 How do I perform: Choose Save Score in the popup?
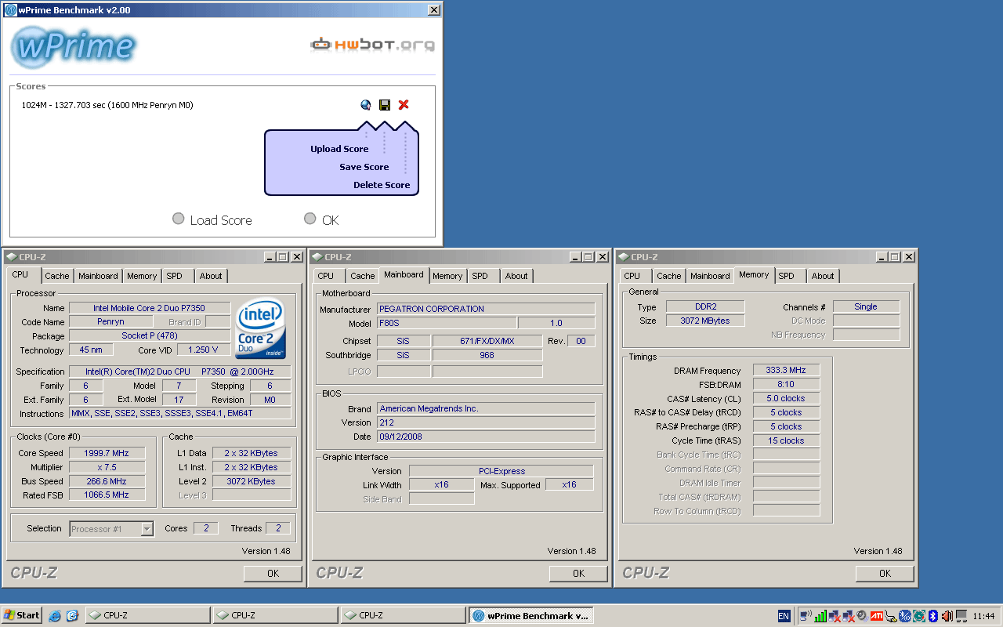(364, 167)
